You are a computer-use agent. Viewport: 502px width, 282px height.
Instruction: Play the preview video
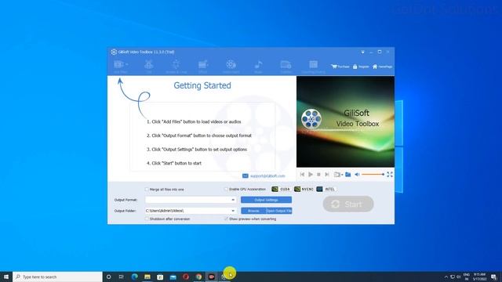click(311, 174)
